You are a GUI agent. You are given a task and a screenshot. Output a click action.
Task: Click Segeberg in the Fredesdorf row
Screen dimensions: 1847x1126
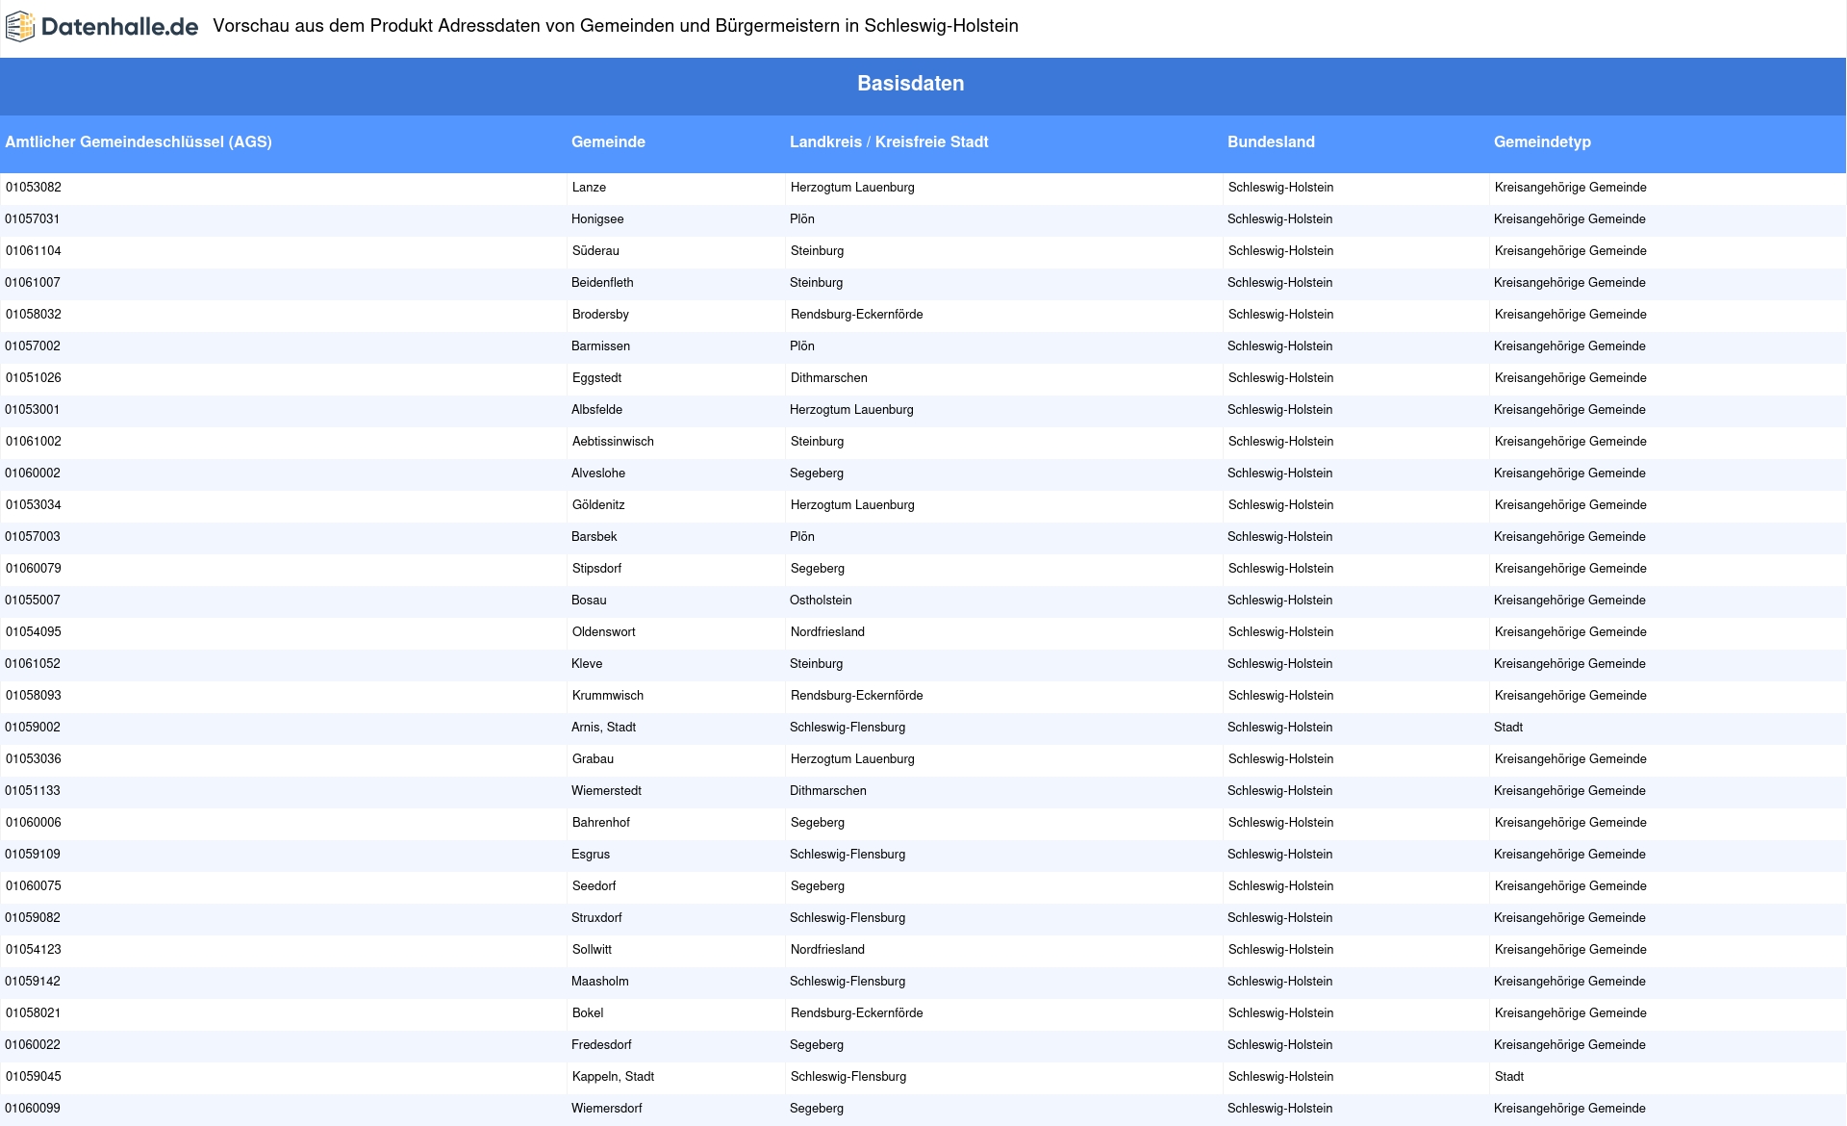[x=817, y=1045]
